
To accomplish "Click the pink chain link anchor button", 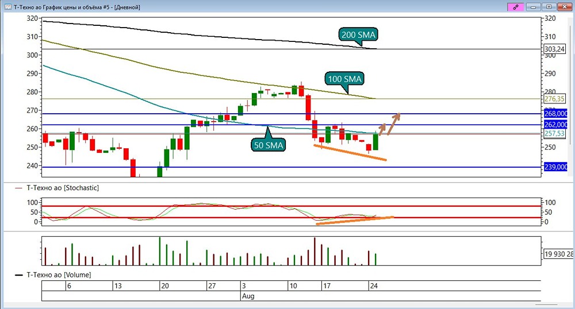I will coord(516,7).
